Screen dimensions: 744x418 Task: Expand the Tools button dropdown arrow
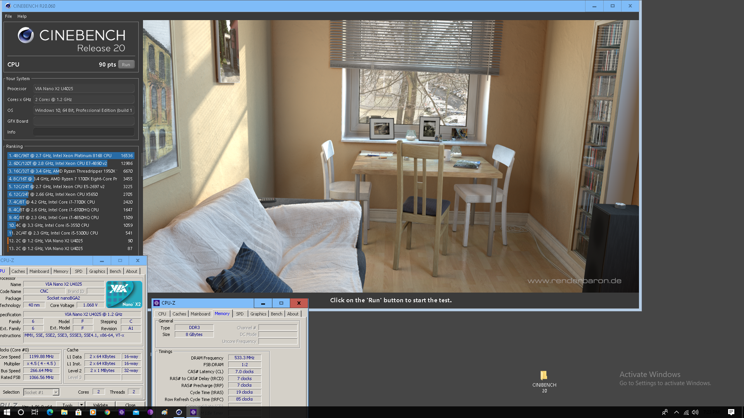click(x=81, y=405)
